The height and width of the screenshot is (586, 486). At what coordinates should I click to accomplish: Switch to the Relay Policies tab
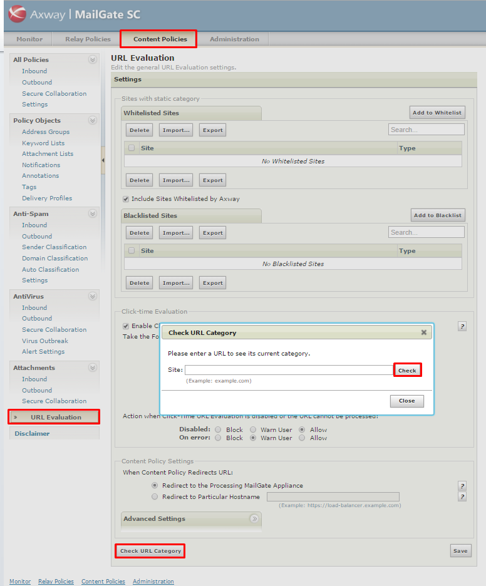tap(88, 39)
